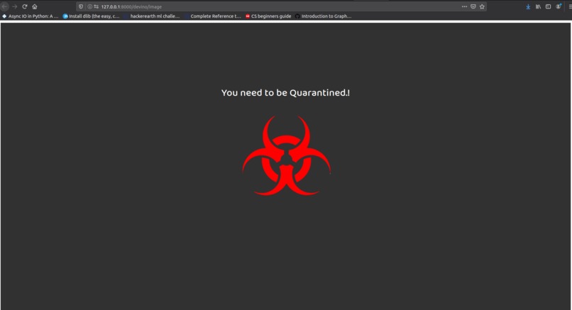572x310 pixels.
Task: Open Install dlib bookmark
Action: tap(92, 16)
